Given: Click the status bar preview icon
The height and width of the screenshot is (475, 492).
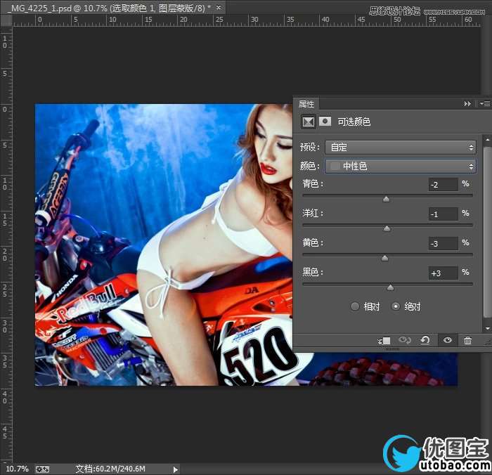Looking at the screenshot, I should point(42,469).
